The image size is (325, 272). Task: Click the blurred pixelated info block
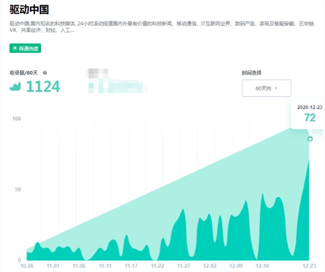point(117,81)
